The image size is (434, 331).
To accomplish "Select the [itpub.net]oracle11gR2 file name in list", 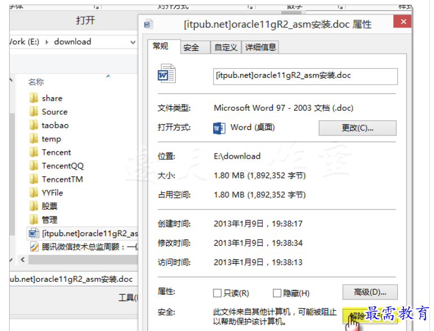I will [x=90, y=234].
